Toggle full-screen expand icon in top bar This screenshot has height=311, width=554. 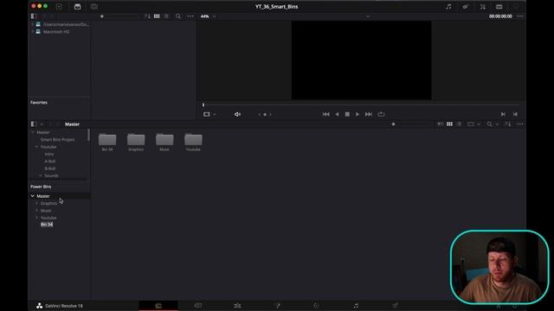point(483,7)
